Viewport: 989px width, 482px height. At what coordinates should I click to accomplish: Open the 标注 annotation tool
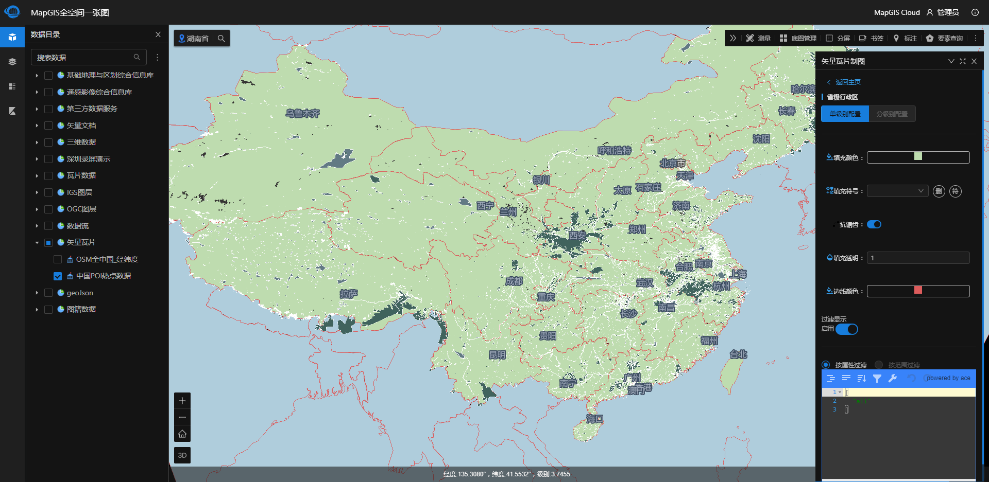point(905,38)
